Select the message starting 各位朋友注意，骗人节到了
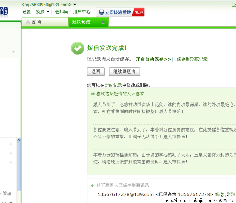The image size is (236, 203). pyautogui.click(x=165, y=133)
